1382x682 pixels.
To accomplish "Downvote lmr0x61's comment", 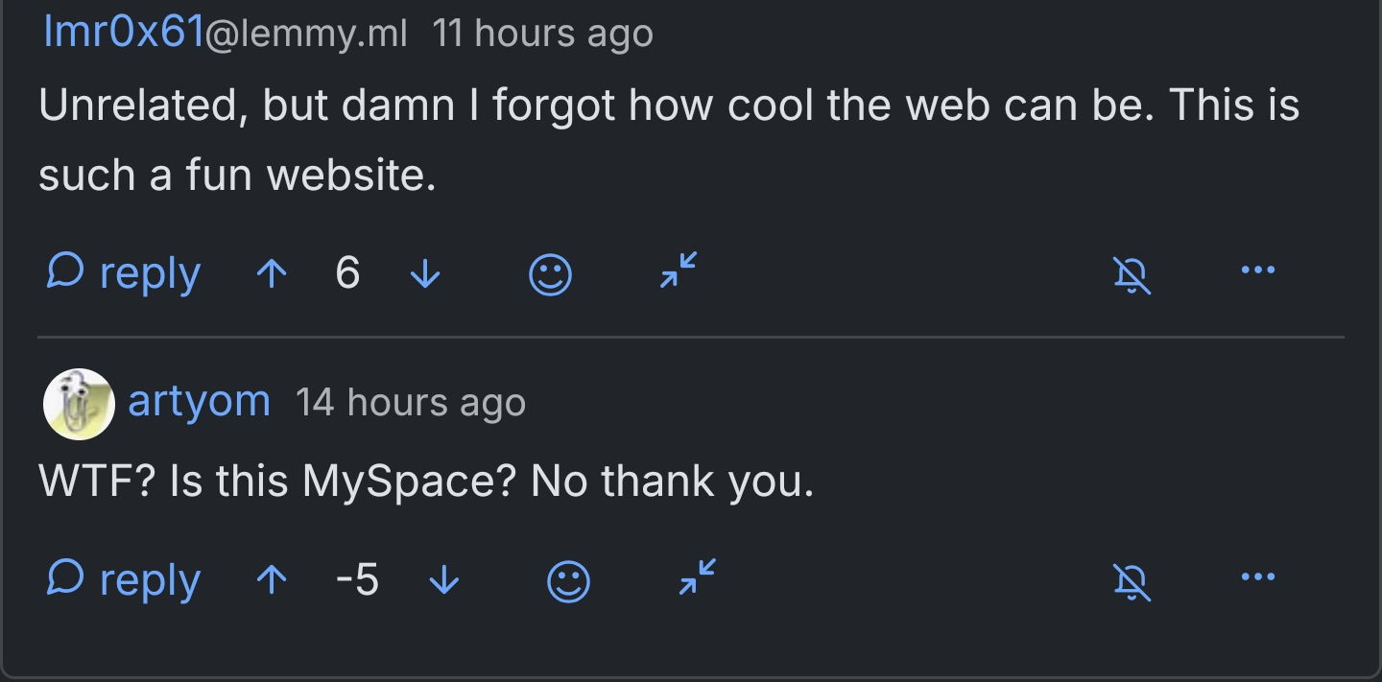I will (x=425, y=272).
